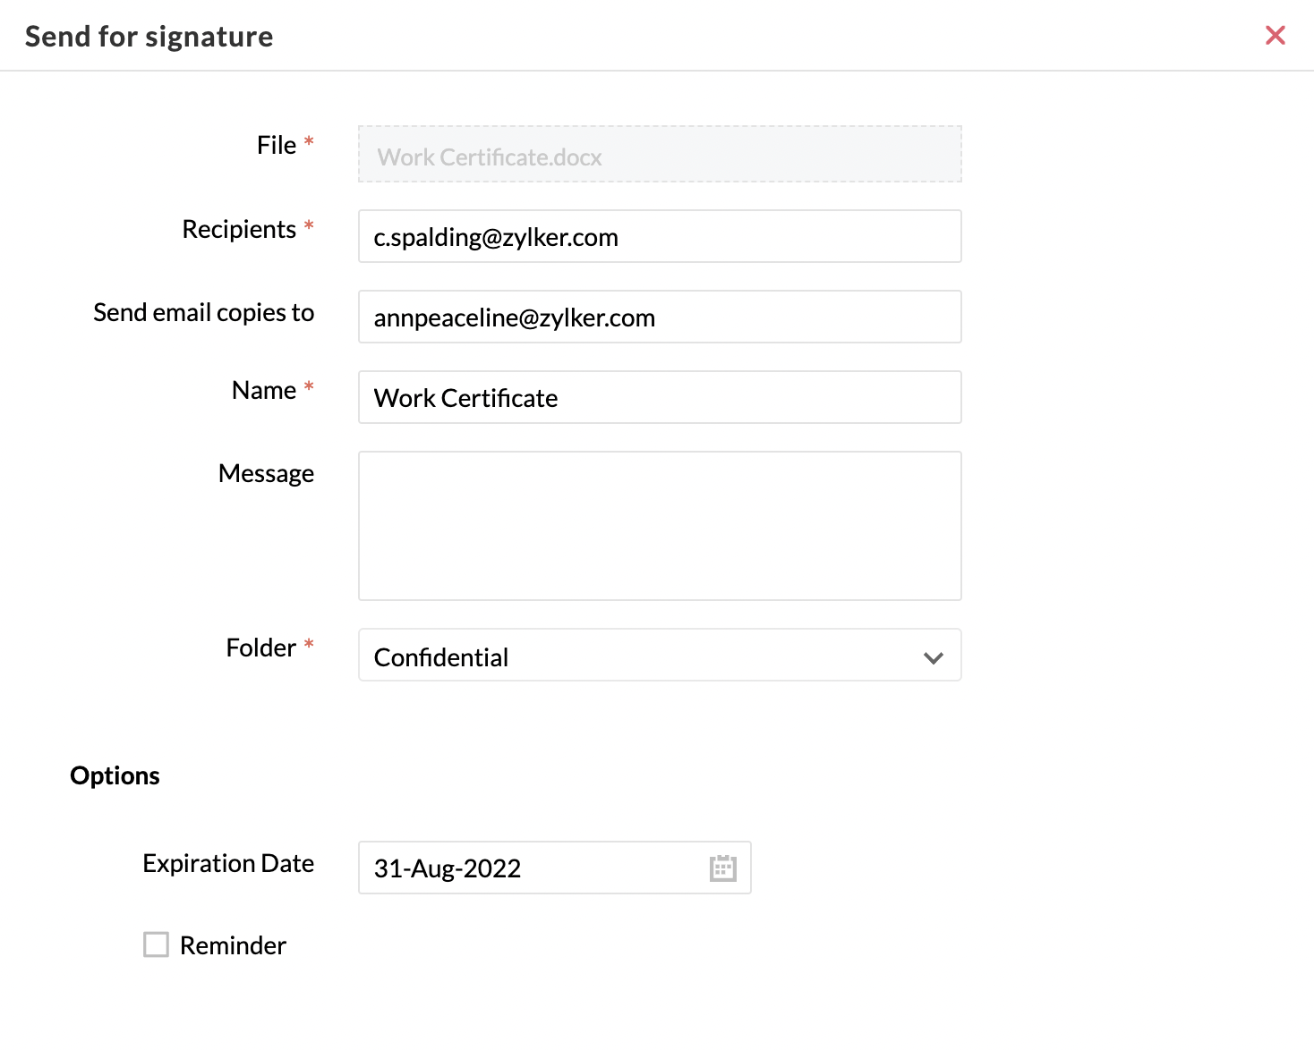Image resolution: width=1314 pixels, height=1050 pixels.
Task: Click the Options section heading
Action: [115, 775]
